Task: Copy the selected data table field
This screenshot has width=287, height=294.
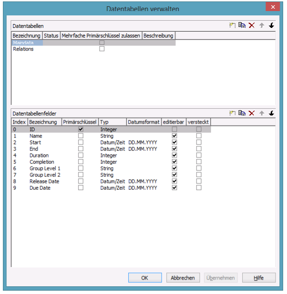Action: tap(242, 113)
